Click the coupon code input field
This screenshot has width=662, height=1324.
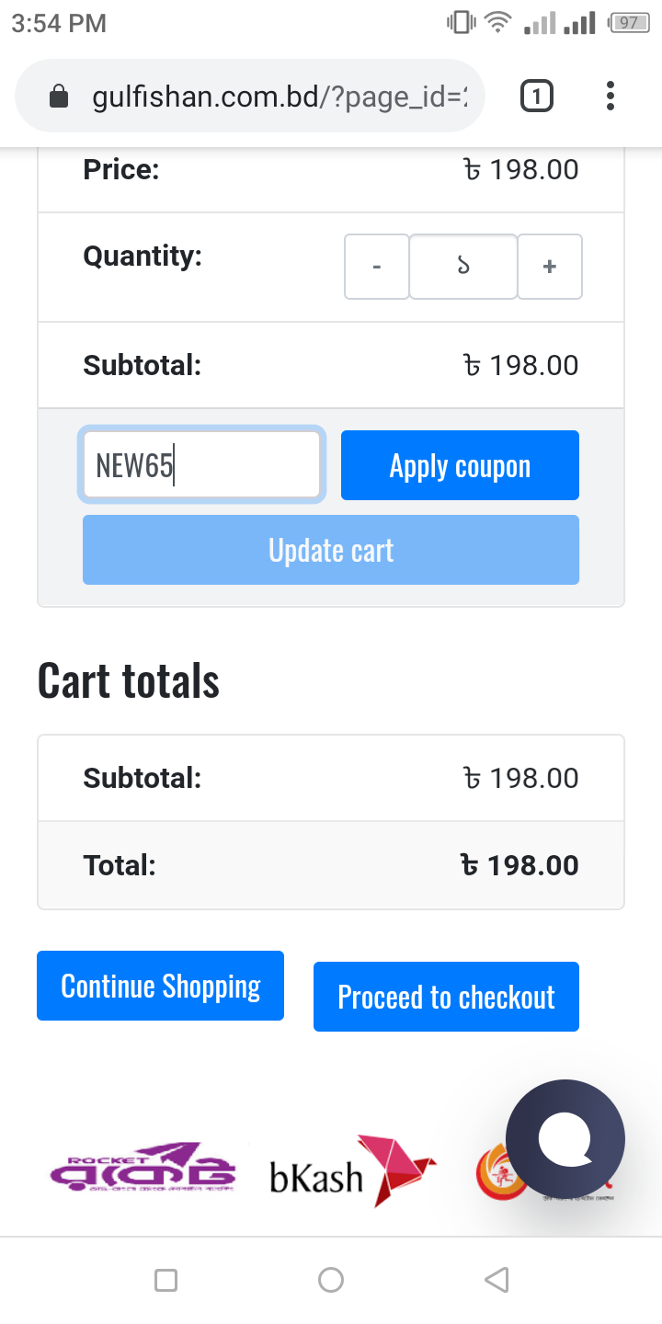tap(201, 465)
